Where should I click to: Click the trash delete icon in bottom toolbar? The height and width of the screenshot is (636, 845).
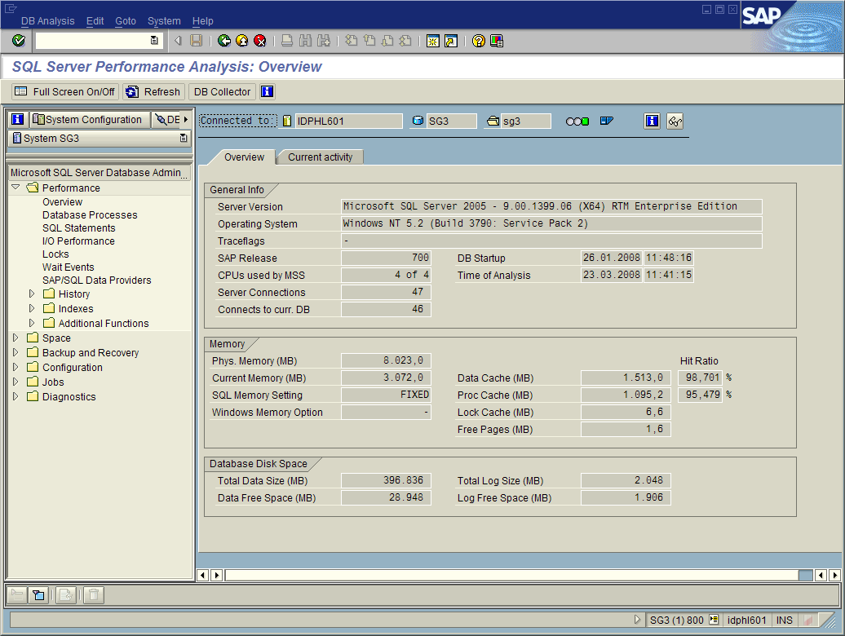coord(93,595)
